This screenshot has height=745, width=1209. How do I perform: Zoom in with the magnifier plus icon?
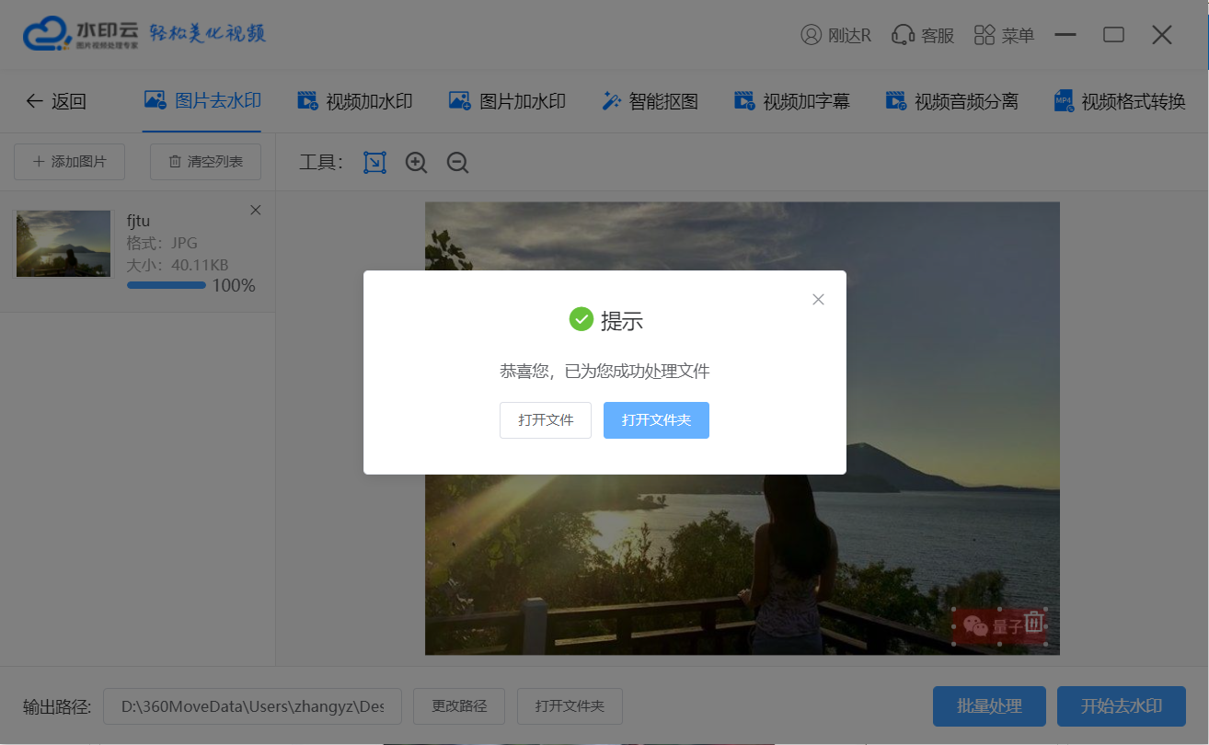[x=416, y=163]
